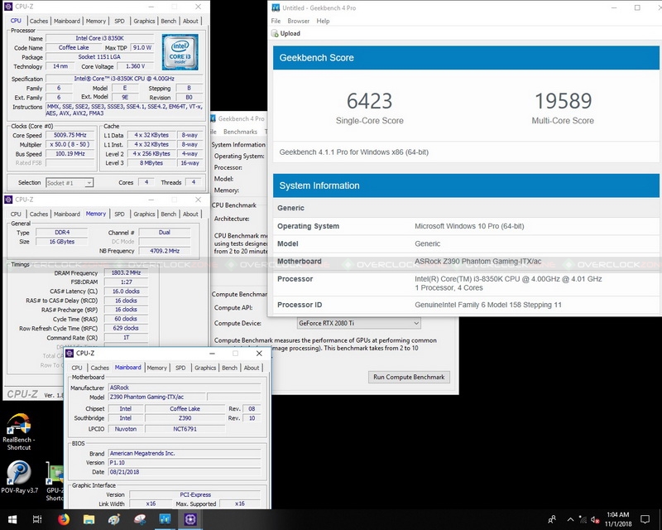Open SPD tab in the CPU-Z Memory window

coord(119,214)
